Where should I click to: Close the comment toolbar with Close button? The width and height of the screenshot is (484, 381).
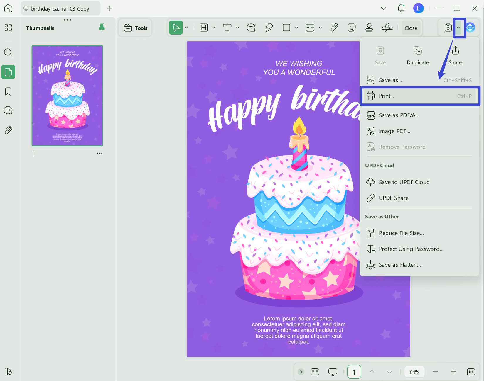click(x=411, y=28)
